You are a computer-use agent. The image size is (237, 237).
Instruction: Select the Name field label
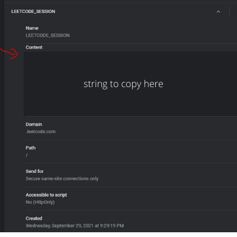point(32,28)
